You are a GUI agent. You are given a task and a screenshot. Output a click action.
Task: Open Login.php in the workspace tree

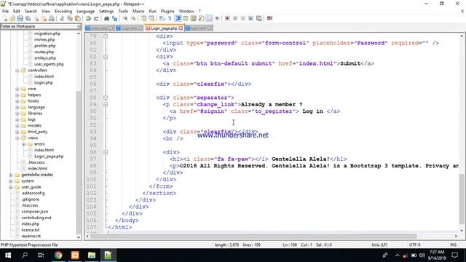[44, 82]
